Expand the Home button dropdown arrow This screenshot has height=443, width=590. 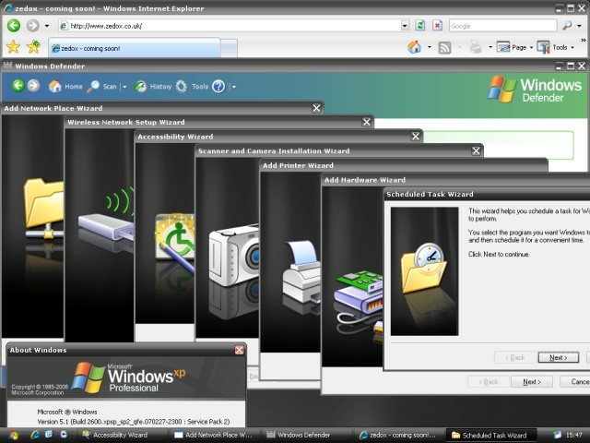430,47
